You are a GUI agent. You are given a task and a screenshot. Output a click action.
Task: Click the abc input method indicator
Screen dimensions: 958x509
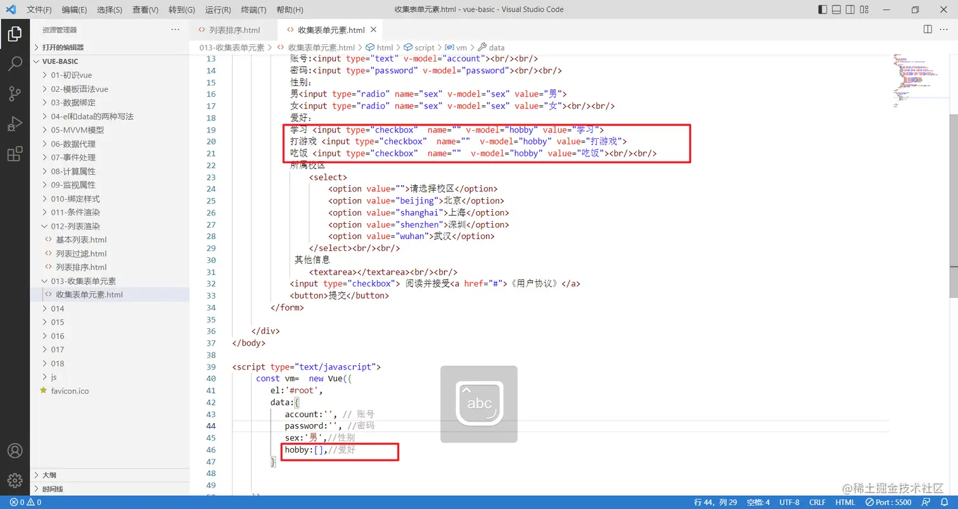click(479, 404)
